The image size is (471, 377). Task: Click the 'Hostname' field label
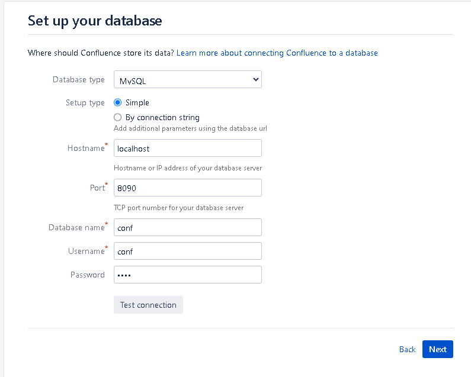86,149
